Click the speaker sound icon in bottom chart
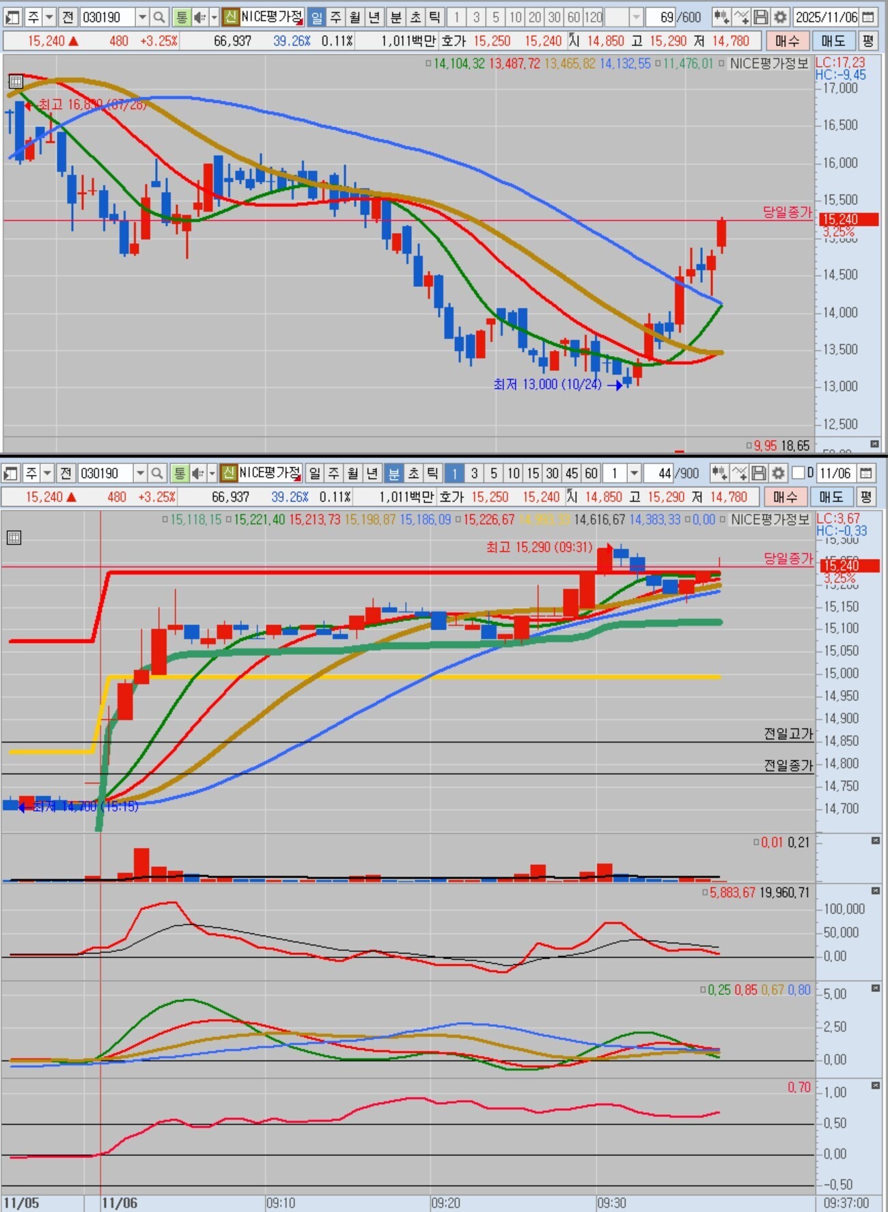Viewport: 888px width, 1212px height. [x=198, y=473]
